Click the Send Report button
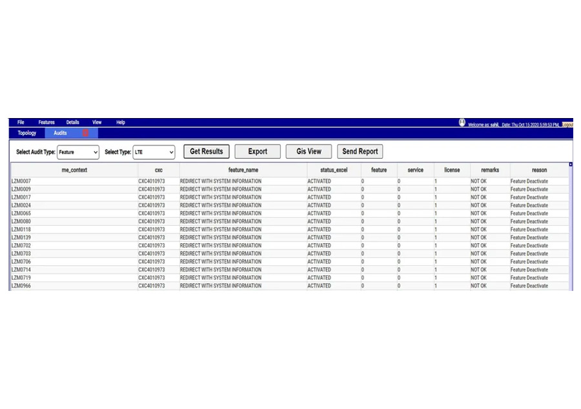 coord(360,152)
